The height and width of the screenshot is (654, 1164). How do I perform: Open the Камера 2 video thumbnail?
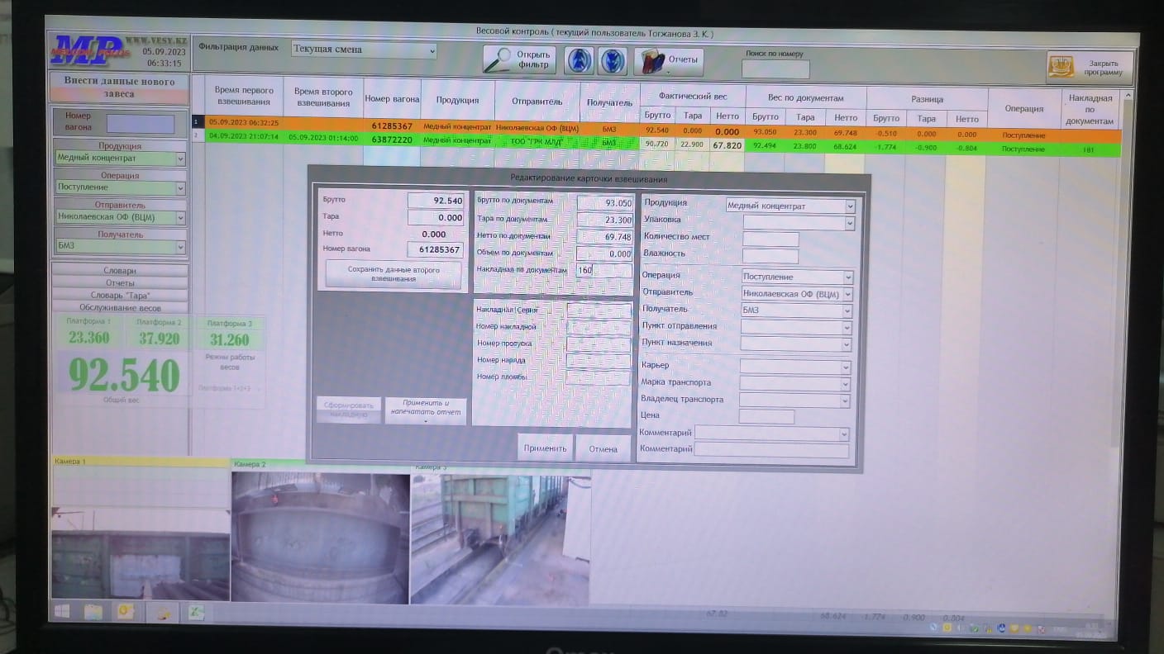(320, 538)
